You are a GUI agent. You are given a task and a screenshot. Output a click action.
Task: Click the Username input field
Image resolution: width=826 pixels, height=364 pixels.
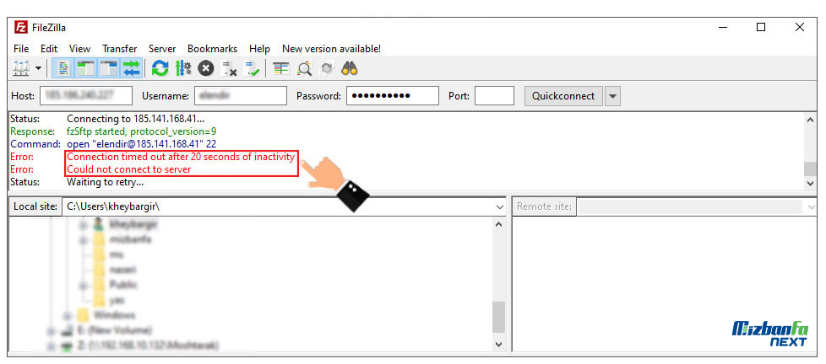pos(241,96)
